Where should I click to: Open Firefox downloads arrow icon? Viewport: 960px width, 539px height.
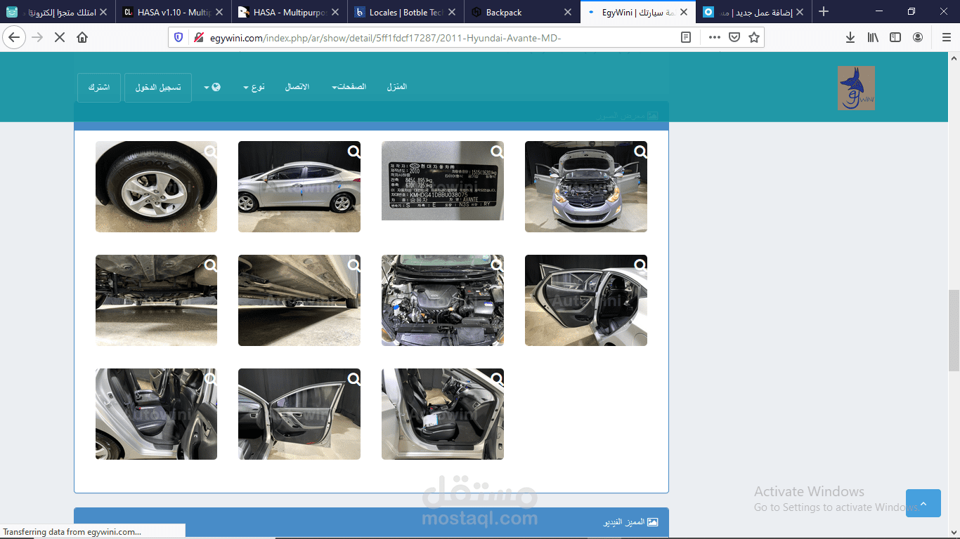[x=850, y=37]
